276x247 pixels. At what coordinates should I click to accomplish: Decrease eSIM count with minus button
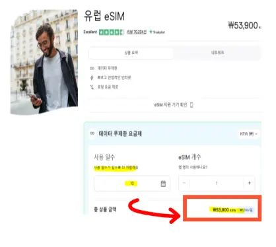(184, 183)
